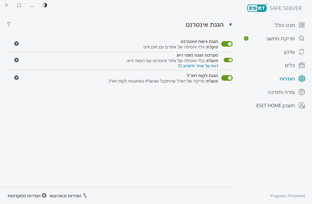Screen dimensions: 312x204
Task: Click the update refresh arrows icon
Action: [x=302, y=52]
